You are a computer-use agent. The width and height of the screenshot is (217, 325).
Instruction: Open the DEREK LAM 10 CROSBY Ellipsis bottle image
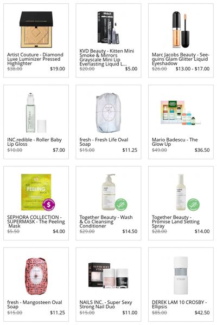pyautogui.click(x=181, y=276)
